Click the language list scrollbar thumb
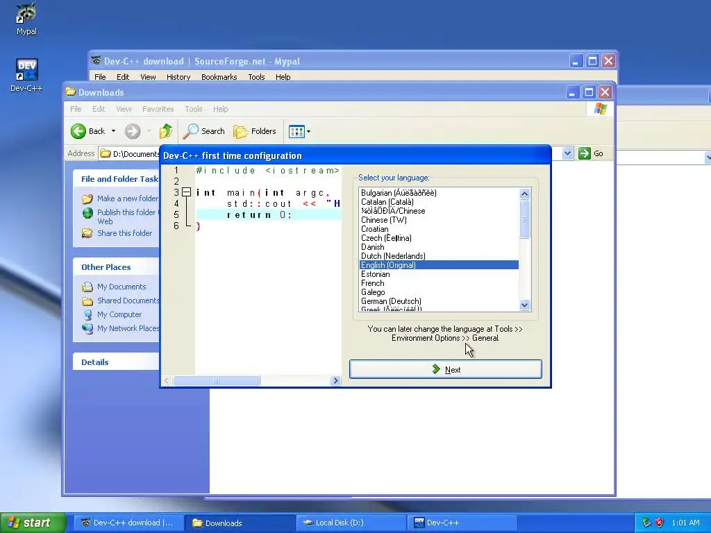The image size is (711, 533). (x=525, y=219)
